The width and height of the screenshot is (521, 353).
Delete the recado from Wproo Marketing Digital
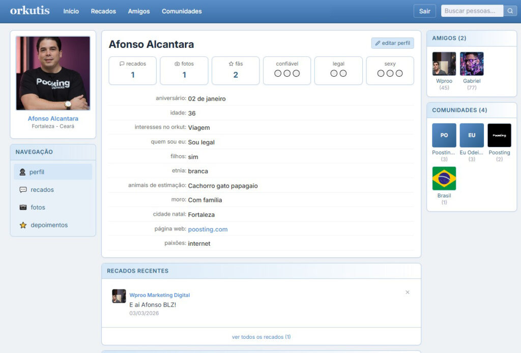click(407, 292)
